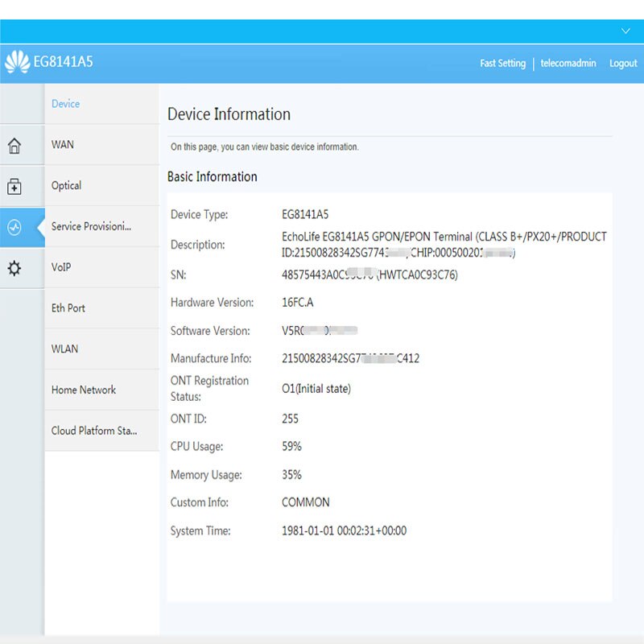Open the Home icon in sidebar
Screen dimensions: 644x644
coord(14,146)
